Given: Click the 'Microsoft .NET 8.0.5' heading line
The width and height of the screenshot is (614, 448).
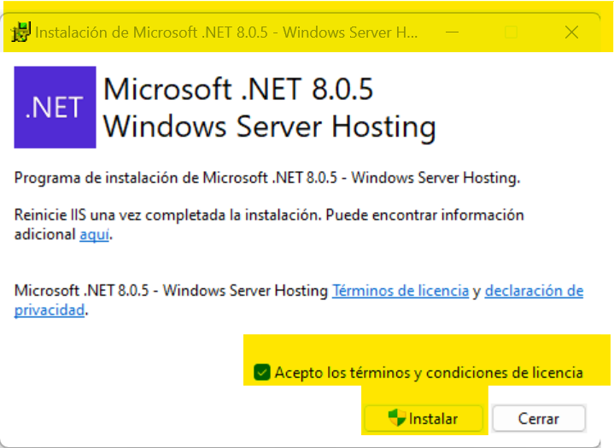Looking at the screenshot, I should click(238, 90).
